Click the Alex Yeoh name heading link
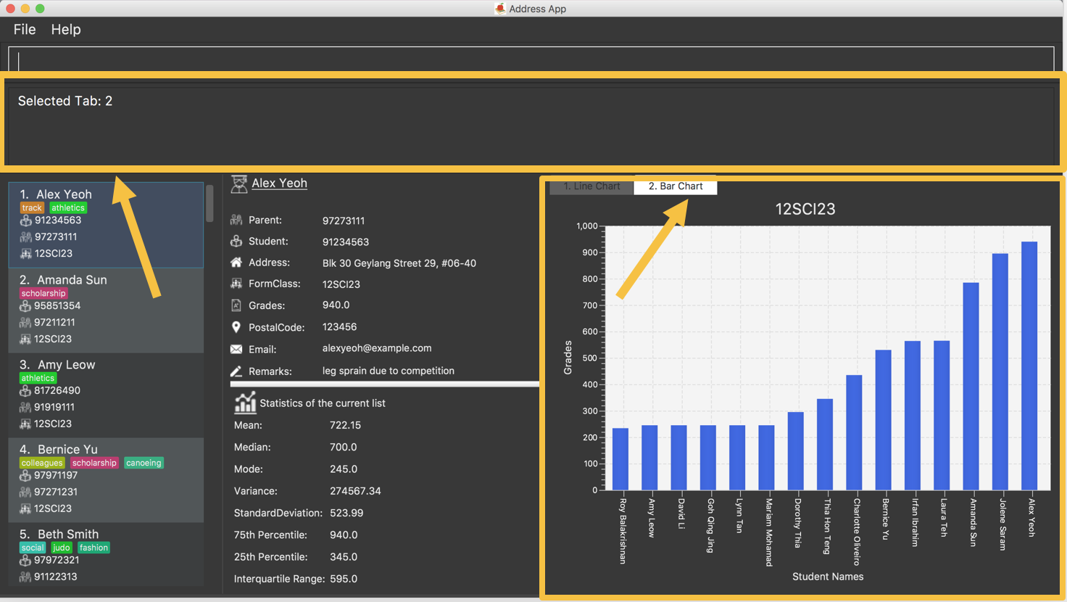Viewport: 1067px width, 602px height. tap(279, 184)
